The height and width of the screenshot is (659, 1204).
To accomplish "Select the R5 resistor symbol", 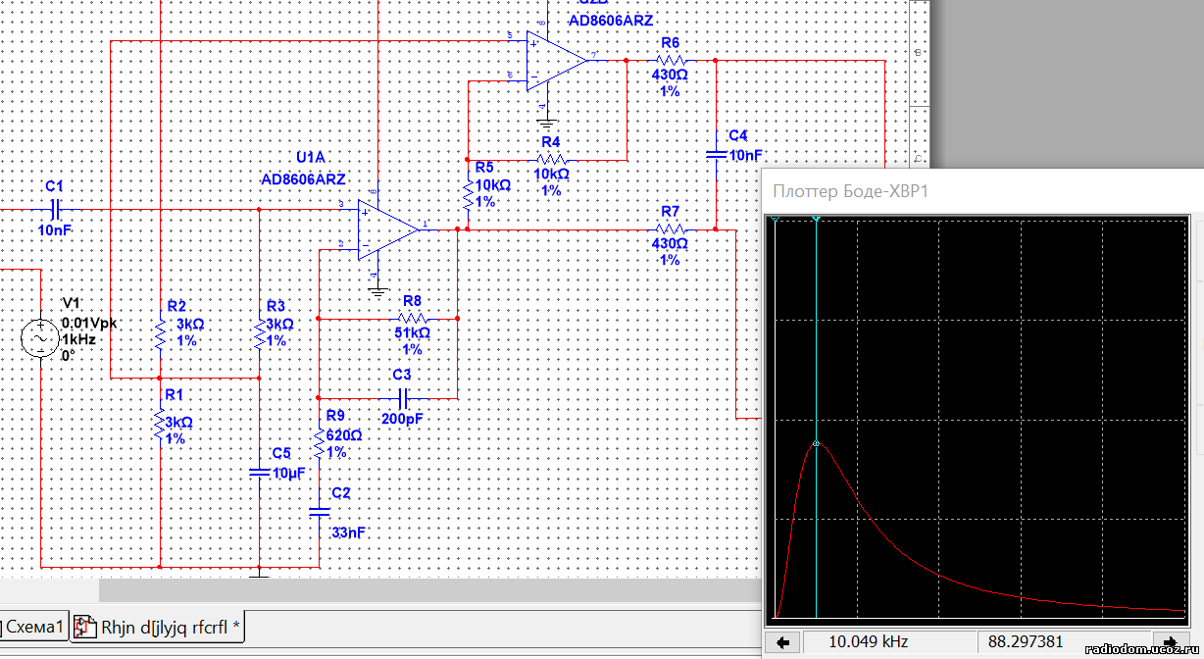I will click(x=468, y=196).
